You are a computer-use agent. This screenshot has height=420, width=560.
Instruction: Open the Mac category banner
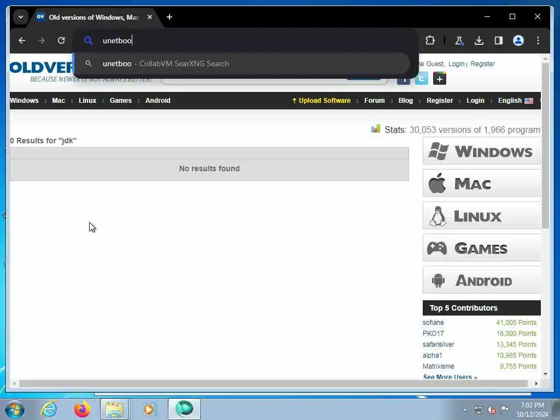481,183
